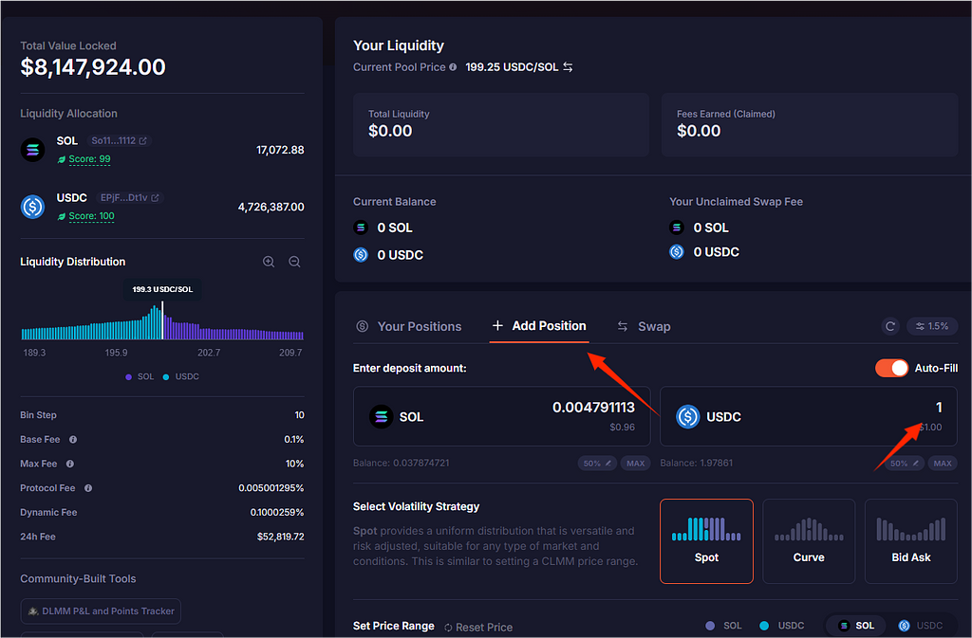This screenshot has width=972, height=638.
Task: Click Reset Price next to Set Price Range
Action: [478, 627]
